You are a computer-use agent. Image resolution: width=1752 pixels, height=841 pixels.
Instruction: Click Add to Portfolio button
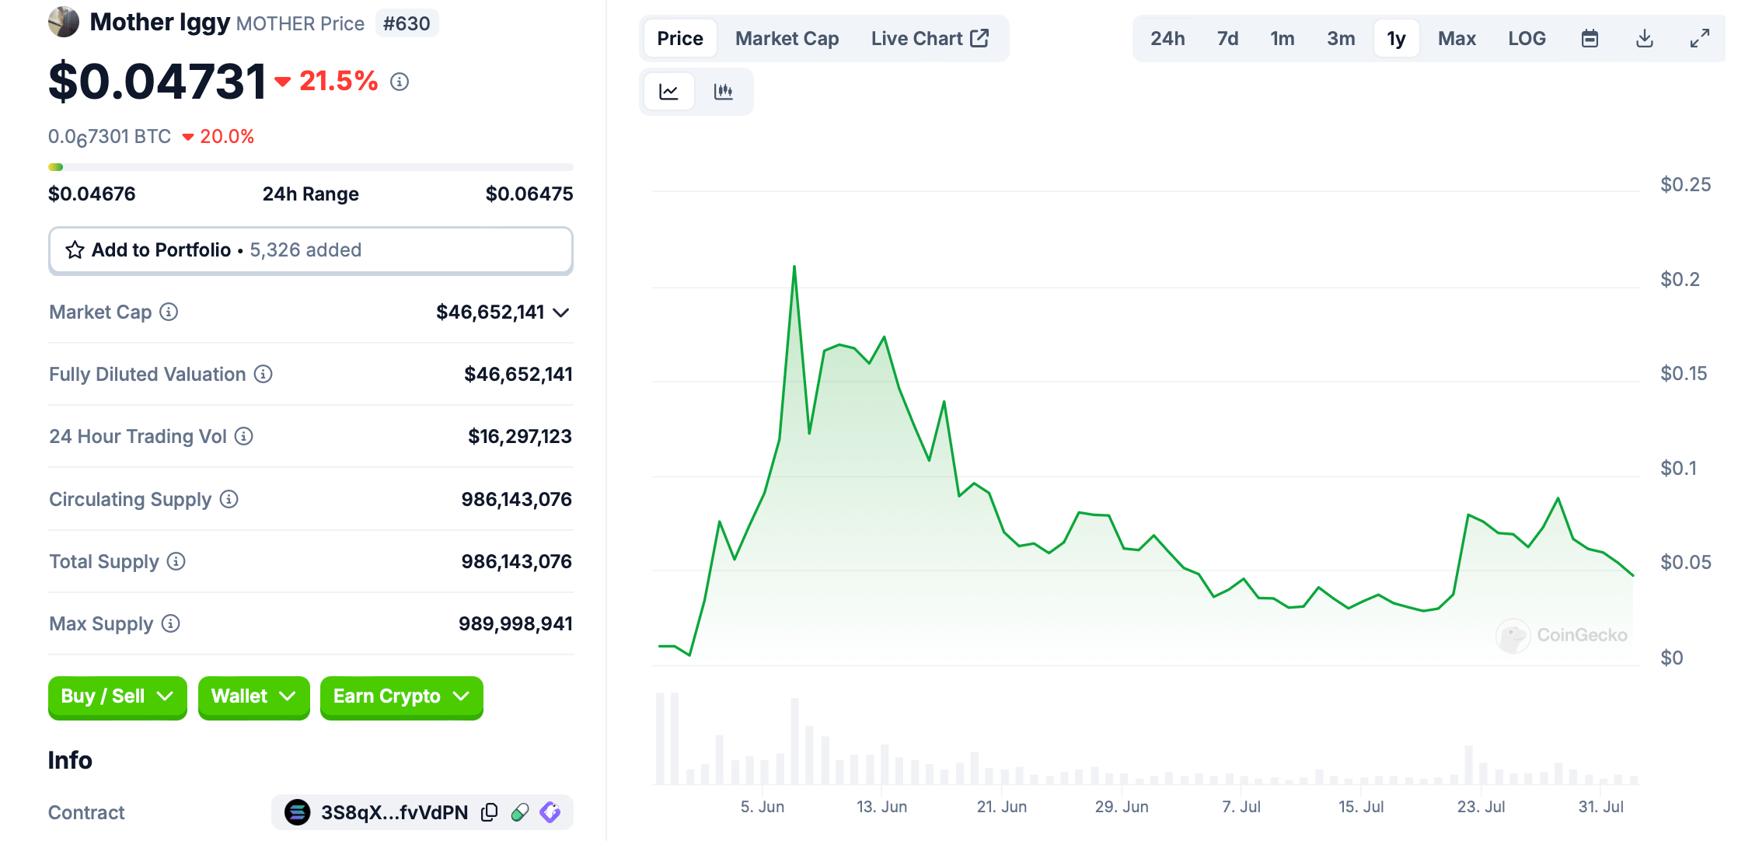[x=310, y=250]
